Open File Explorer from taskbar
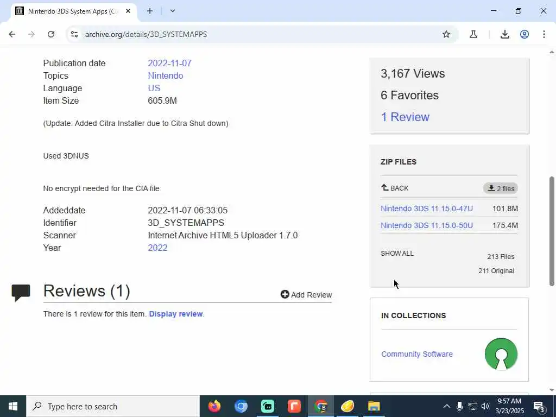The height and width of the screenshot is (417, 556). point(374,406)
